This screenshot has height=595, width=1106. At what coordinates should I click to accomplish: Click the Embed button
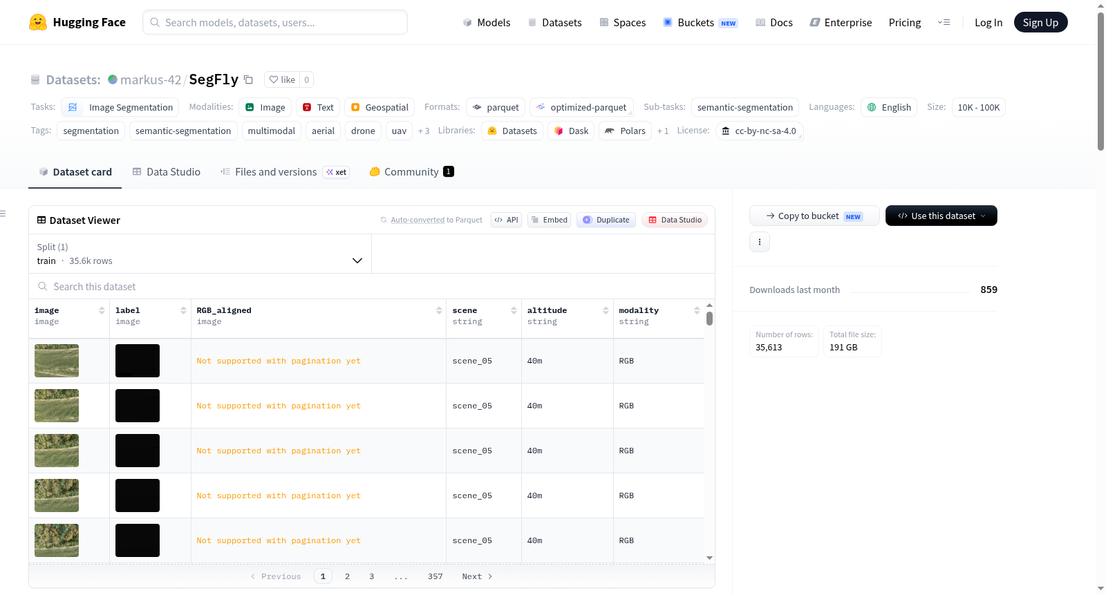pyautogui.click(x=549, y=220)
